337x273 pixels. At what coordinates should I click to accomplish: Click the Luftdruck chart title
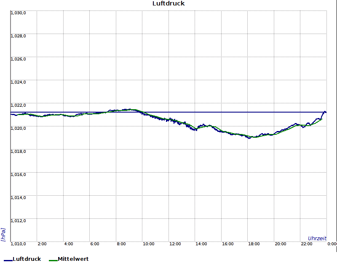click(168, 3)
